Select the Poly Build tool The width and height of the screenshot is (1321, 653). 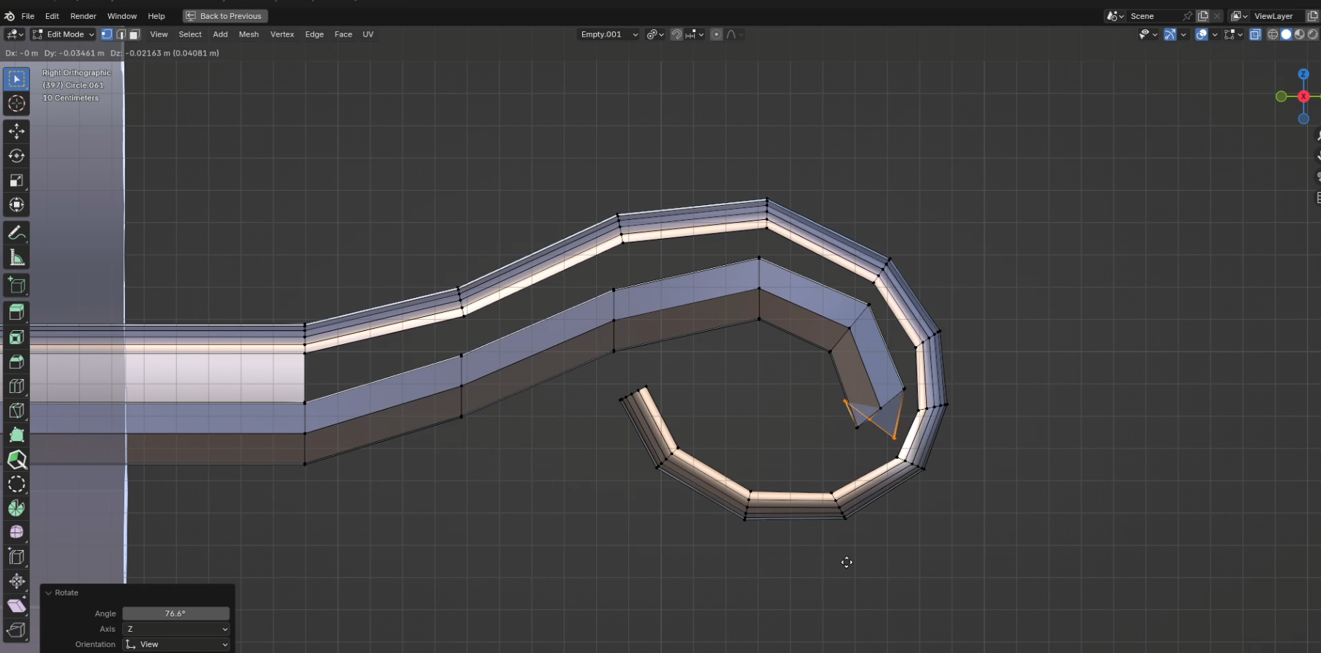coord(17,435)
